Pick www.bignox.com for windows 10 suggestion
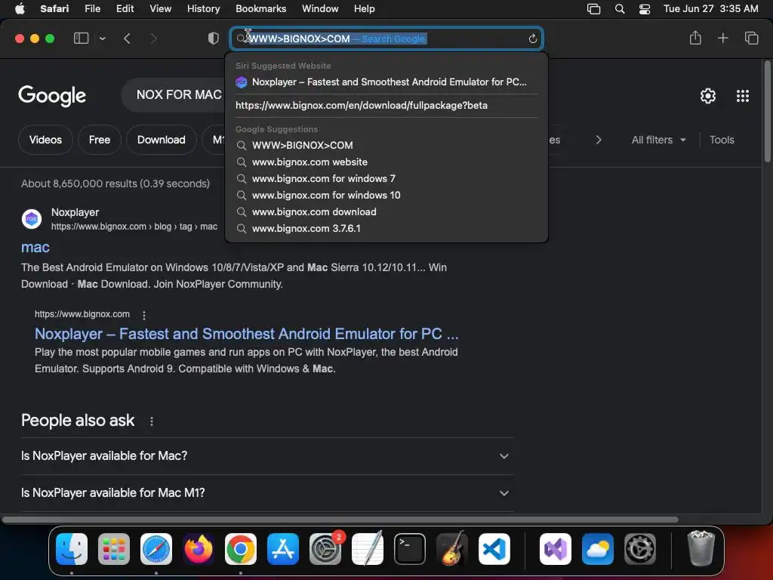773x580 pixels. coord(386,195)
